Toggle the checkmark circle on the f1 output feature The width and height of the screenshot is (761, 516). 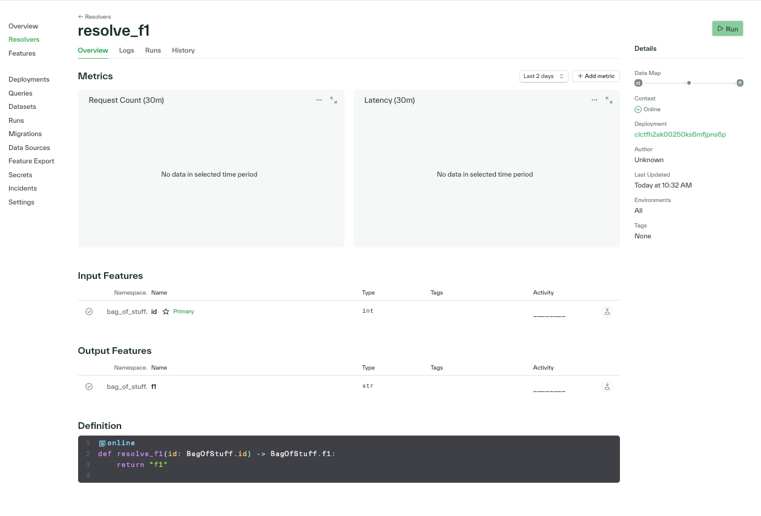coord(89,386)
